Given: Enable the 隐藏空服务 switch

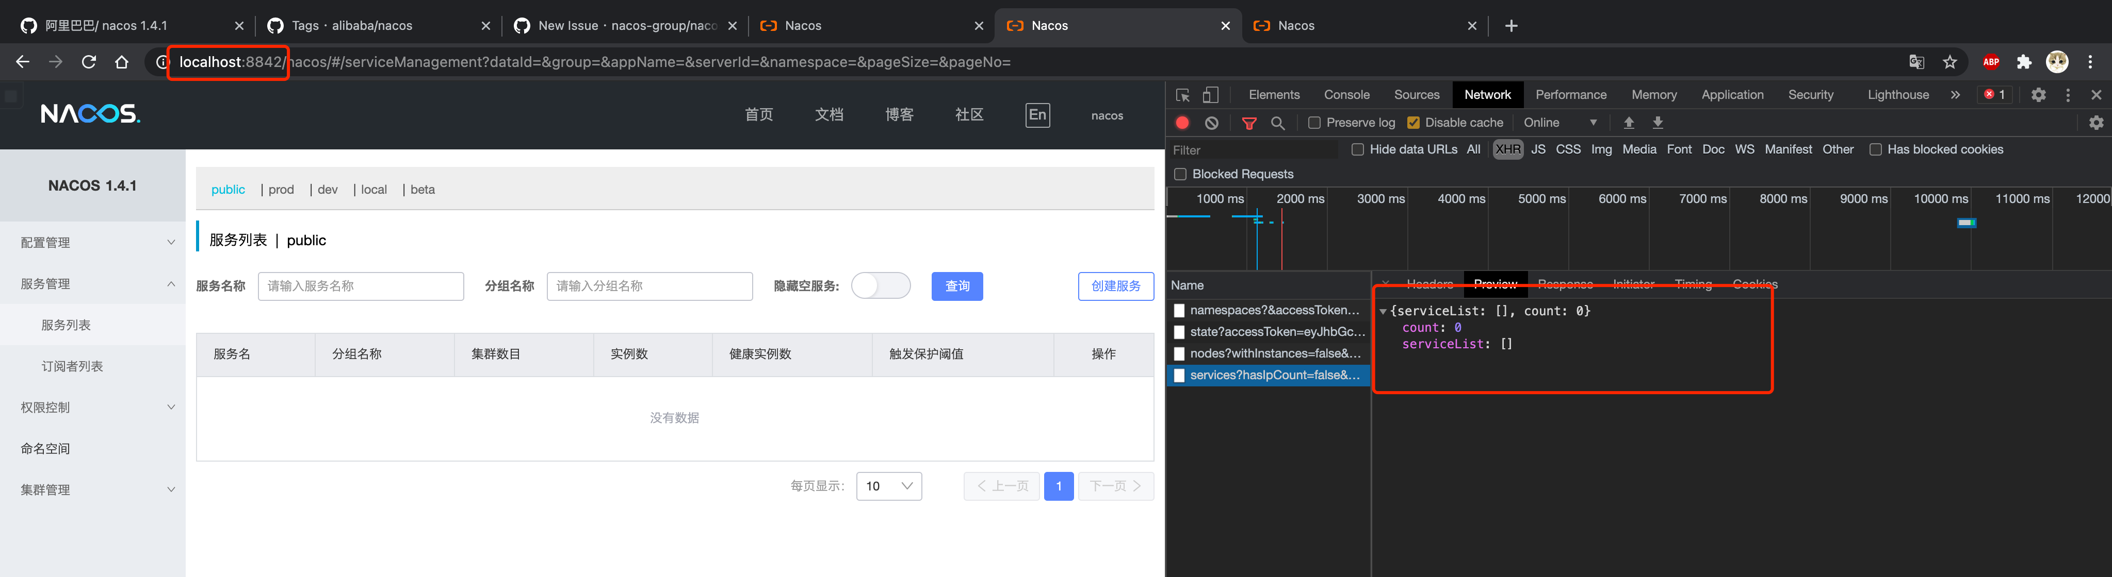Looking at the screenshot, I should pos(881,285).
